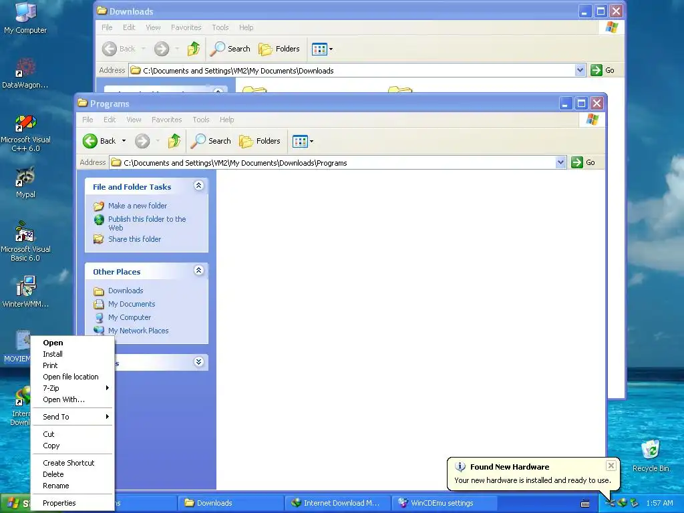This screenshot has width=684, height=513.
Task: Expand address dropdown in Downloads window
Action: point(580,70)
